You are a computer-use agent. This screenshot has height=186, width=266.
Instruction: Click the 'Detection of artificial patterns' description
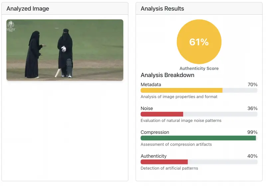(169, 168)
